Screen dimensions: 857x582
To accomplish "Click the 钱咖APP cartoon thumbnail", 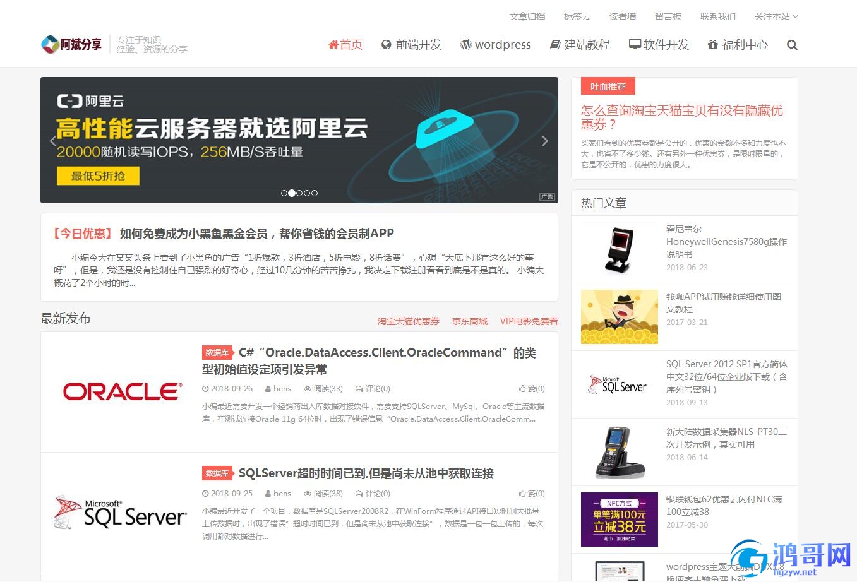I will (620, 317).
